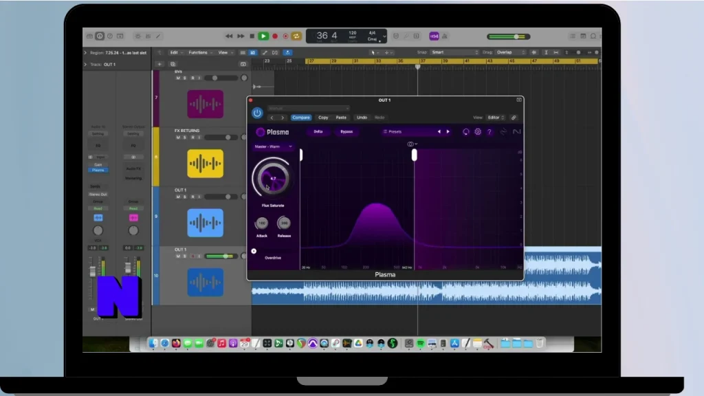Viewport: 704px width, 396px height.
Task: Adjust the FX RETURNS track volume slider
Action: point(221,137)
